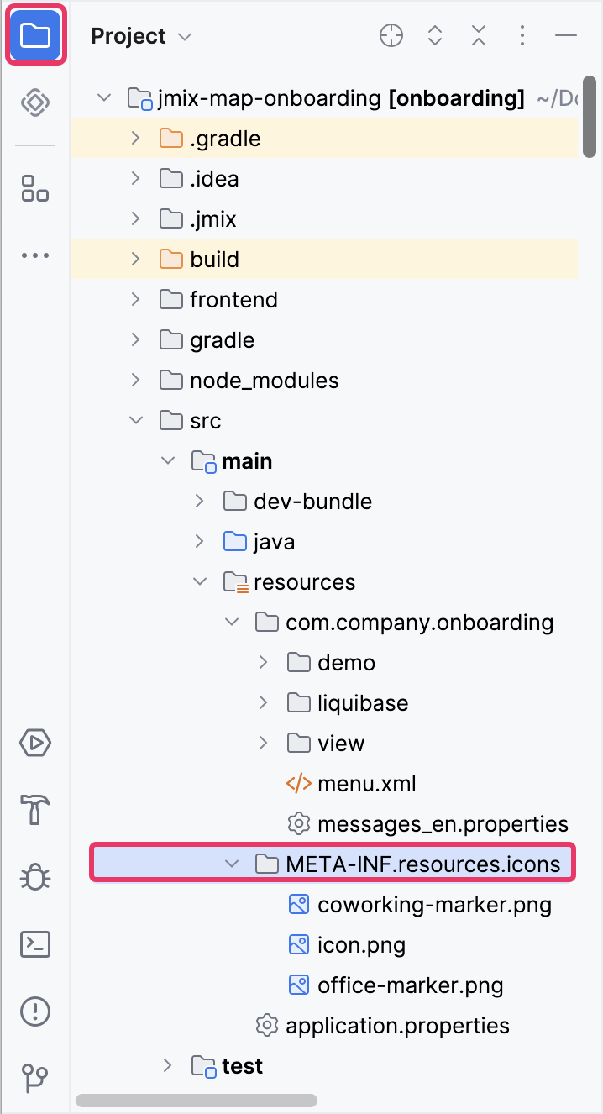This screenshot has height=1114, width=603.
Task: Click Expand All in Project toolbar
Action: tap(435, 35)
